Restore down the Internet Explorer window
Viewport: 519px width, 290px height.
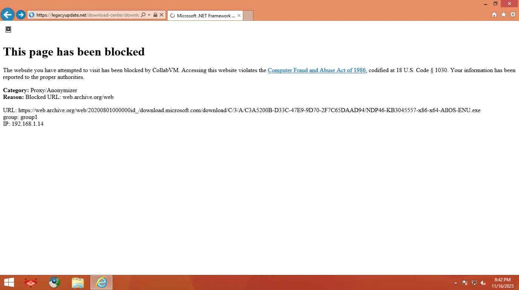pos(495,4)
